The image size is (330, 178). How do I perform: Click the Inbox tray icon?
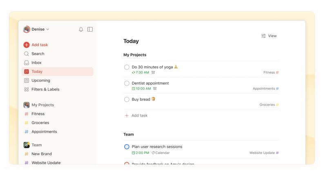[27, 63]
